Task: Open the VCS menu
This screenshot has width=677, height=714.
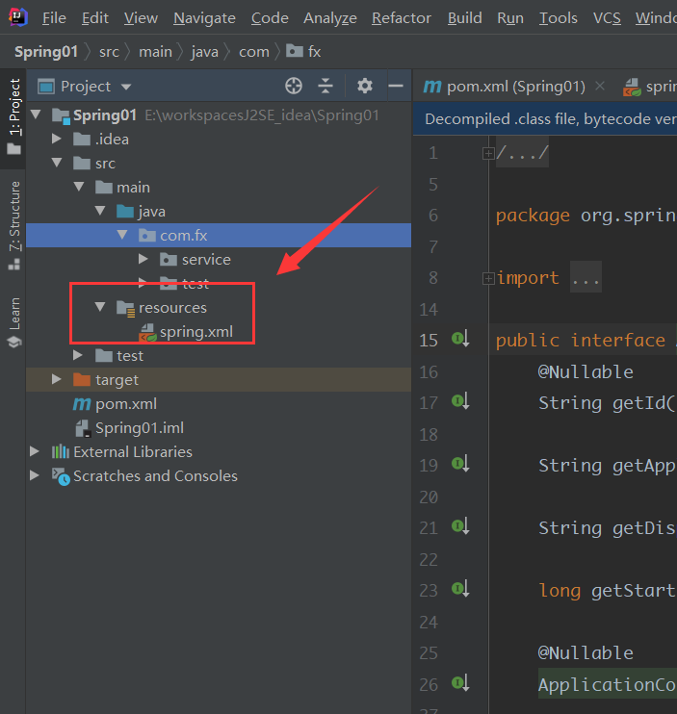Action: [x=607, y=18]
